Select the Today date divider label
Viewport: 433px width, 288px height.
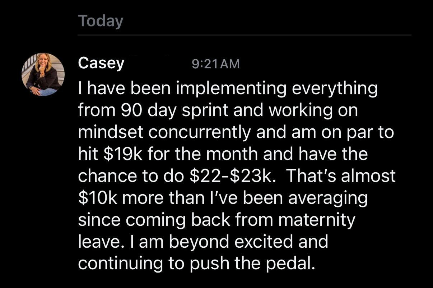(x=101, y=21)
